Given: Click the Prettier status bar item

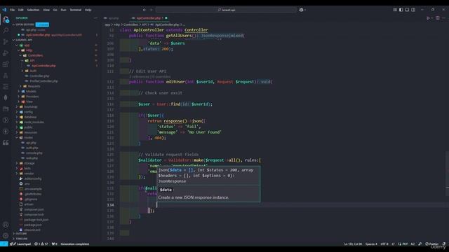Looking at the screenshot, I should coord(432,244).
